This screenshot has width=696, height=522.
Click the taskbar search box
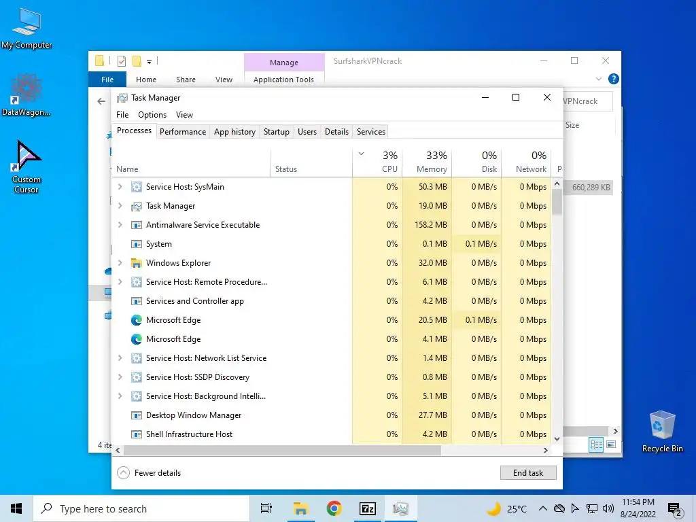[x=141, y=508]
